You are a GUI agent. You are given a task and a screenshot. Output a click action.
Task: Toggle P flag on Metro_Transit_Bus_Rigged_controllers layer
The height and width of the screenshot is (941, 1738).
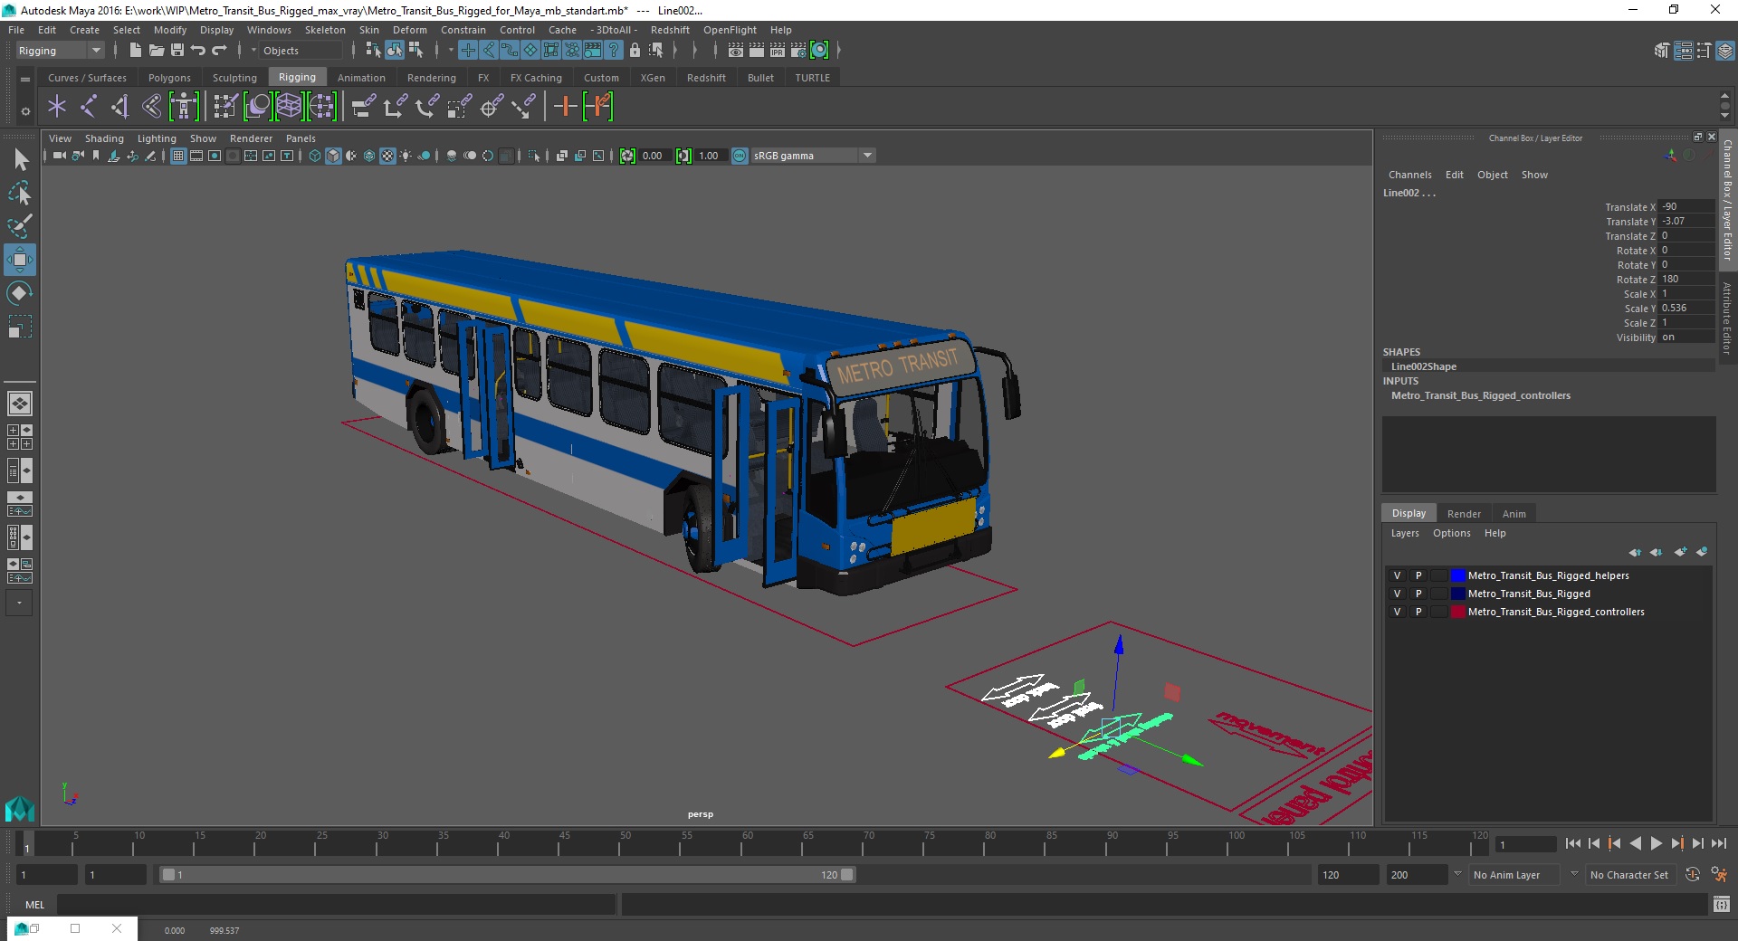click(x=1418, y=612)
